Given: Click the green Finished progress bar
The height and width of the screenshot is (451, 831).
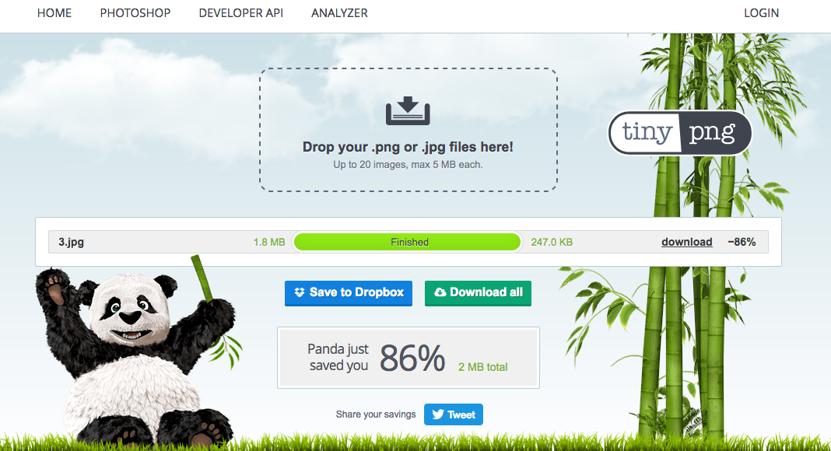Looking at the screenshot, I should point(408,242).
